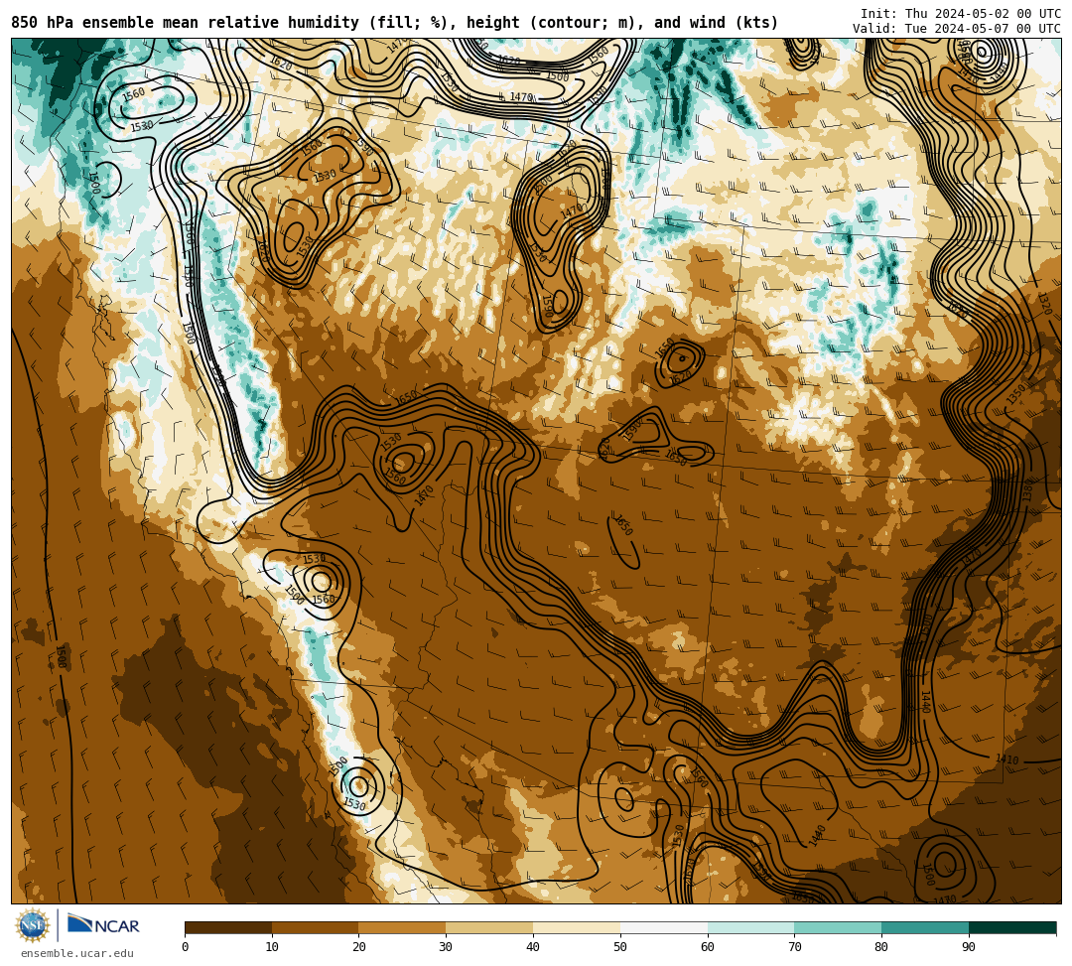Click the '1350' height contour label

coord(1015,394)
